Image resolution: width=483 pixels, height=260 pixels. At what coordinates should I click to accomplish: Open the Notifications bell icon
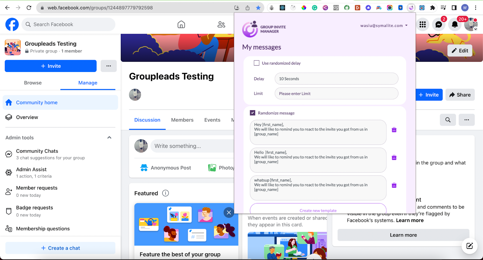tap(455, 24)
